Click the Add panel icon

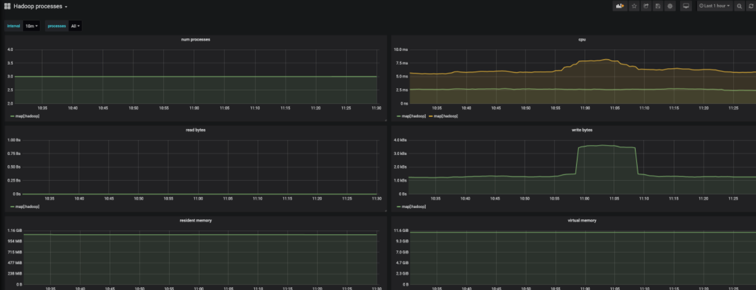(x=620, y=6)
